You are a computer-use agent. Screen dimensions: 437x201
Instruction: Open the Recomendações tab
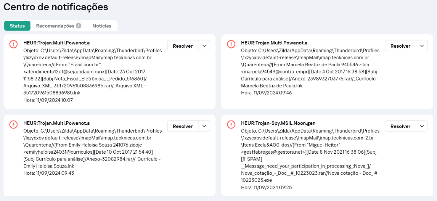[x=55, y=26]
